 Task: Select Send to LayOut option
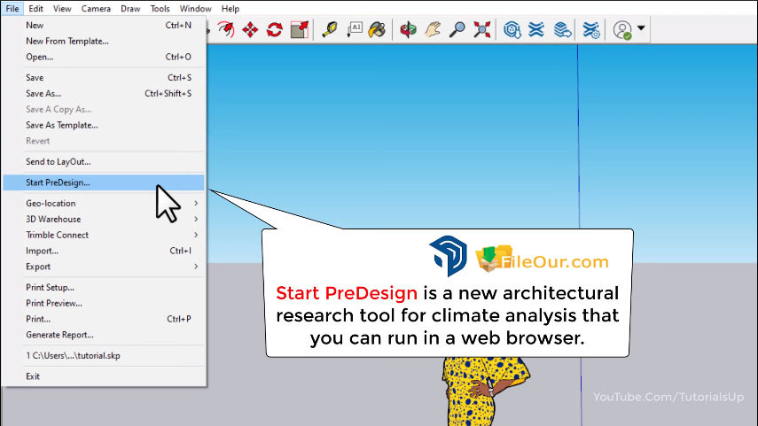(x=59, y=162)
